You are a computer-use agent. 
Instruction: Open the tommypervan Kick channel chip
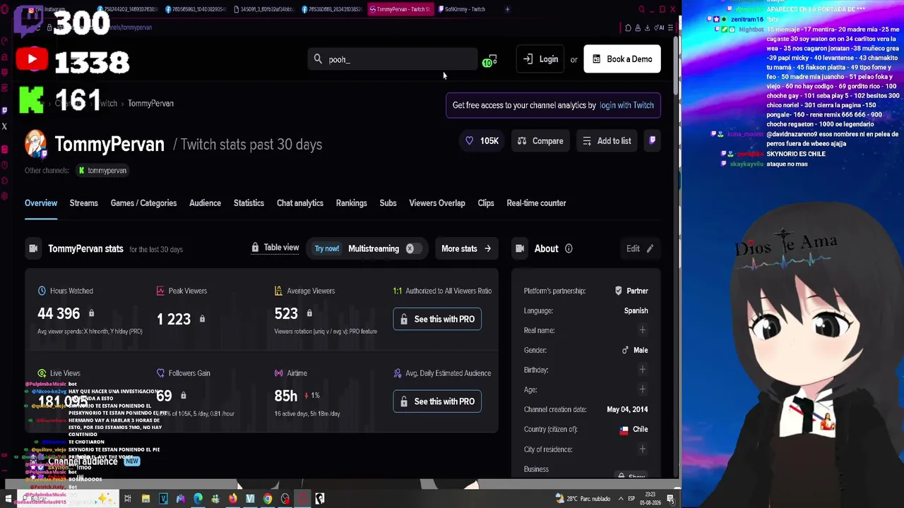pyautogui.click(x=102, y=171)
